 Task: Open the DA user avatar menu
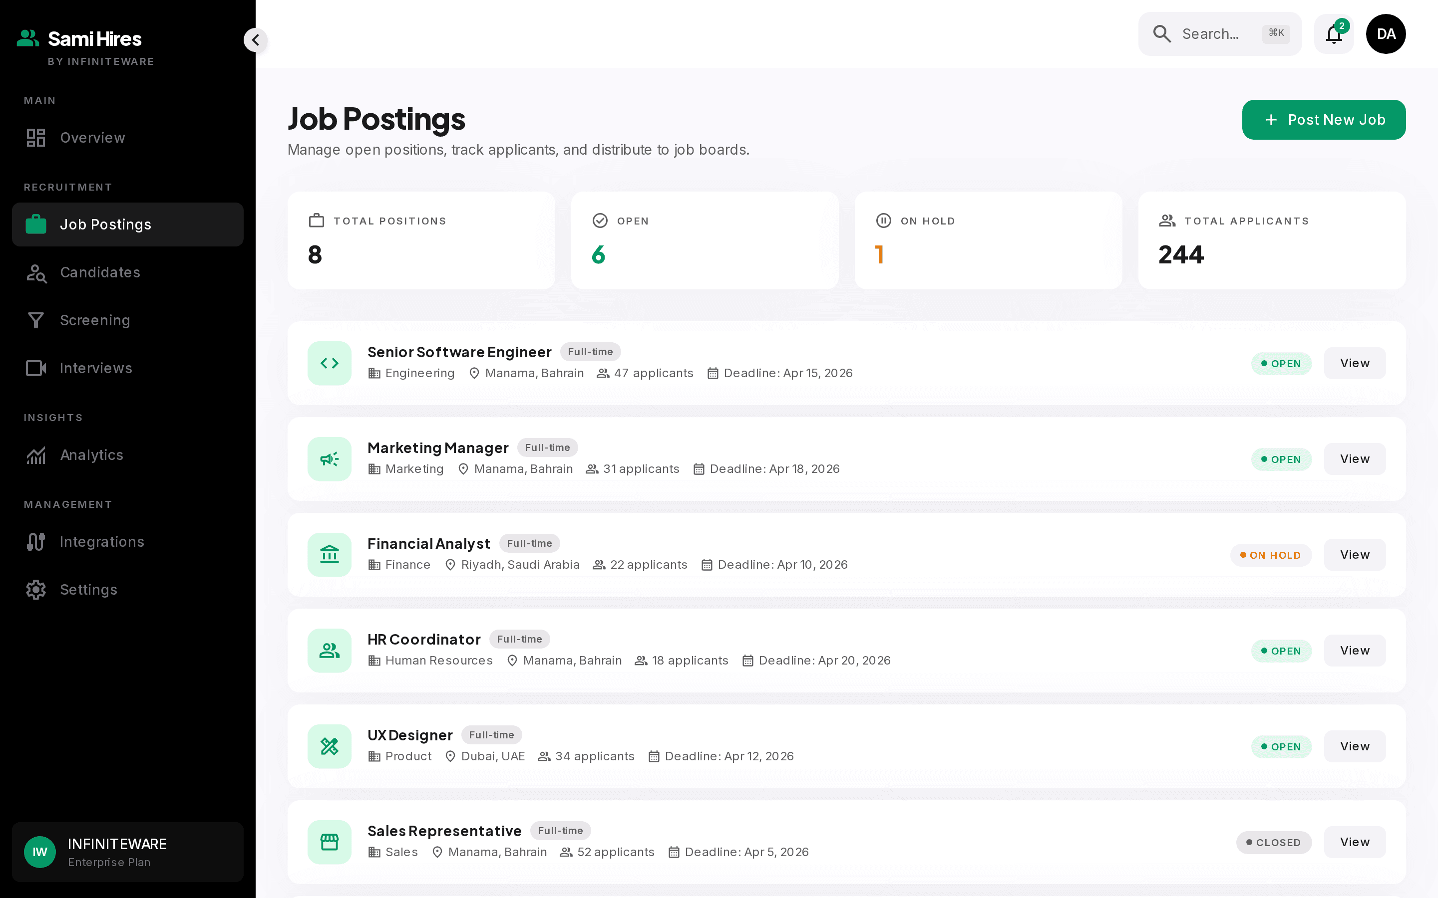click(1386, 34)
